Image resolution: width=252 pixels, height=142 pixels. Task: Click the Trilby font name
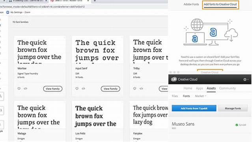tap(136, 68)
